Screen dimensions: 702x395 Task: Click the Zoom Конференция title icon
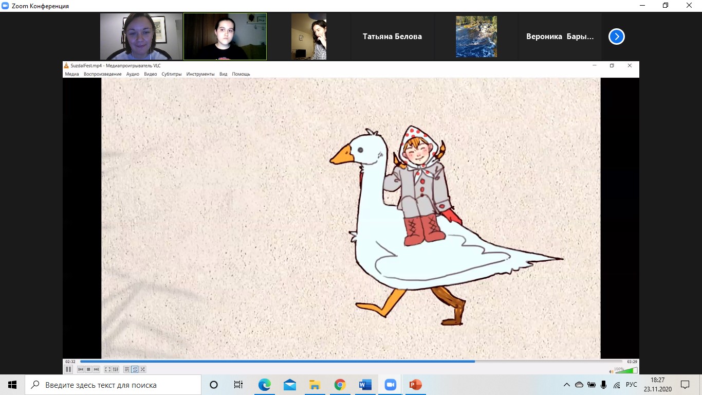coord(5,6)
